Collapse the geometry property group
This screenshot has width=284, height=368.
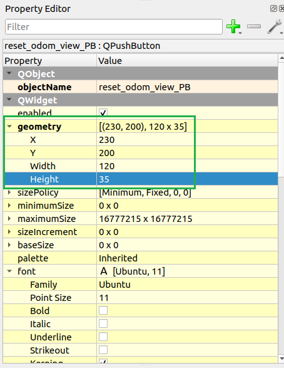point(9,127)
